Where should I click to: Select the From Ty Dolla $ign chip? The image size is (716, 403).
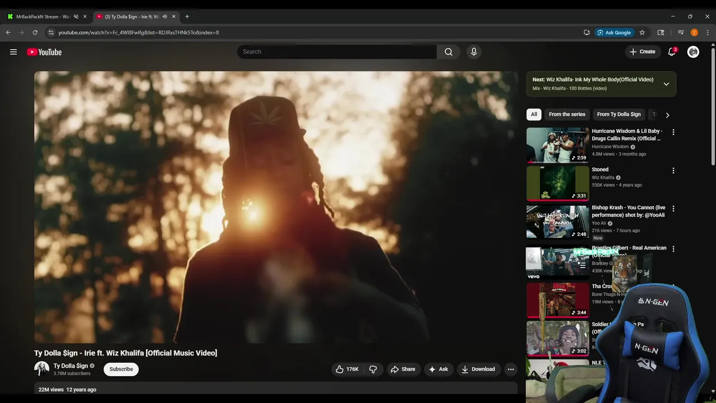pyautogui.click(x=619, y=114)
